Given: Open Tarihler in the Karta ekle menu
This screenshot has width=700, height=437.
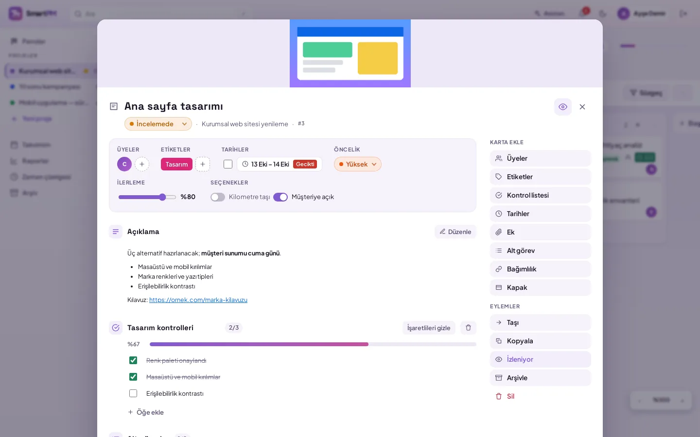Looking at the screenshot, I should (x=541, y=214).
